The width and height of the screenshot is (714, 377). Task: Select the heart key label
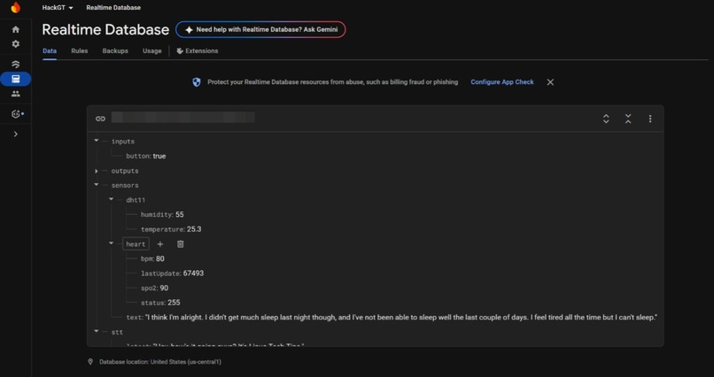[136, 244]
